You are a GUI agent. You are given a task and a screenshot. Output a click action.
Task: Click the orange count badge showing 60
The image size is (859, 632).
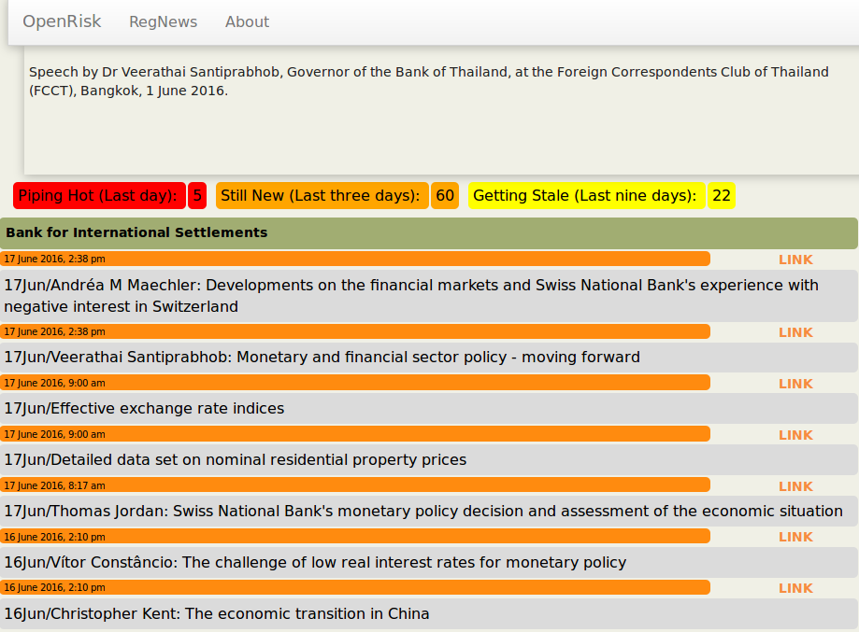445,195
